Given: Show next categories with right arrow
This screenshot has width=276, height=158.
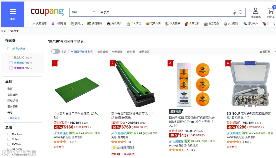Looking at the screenshot, I should 274,24.
